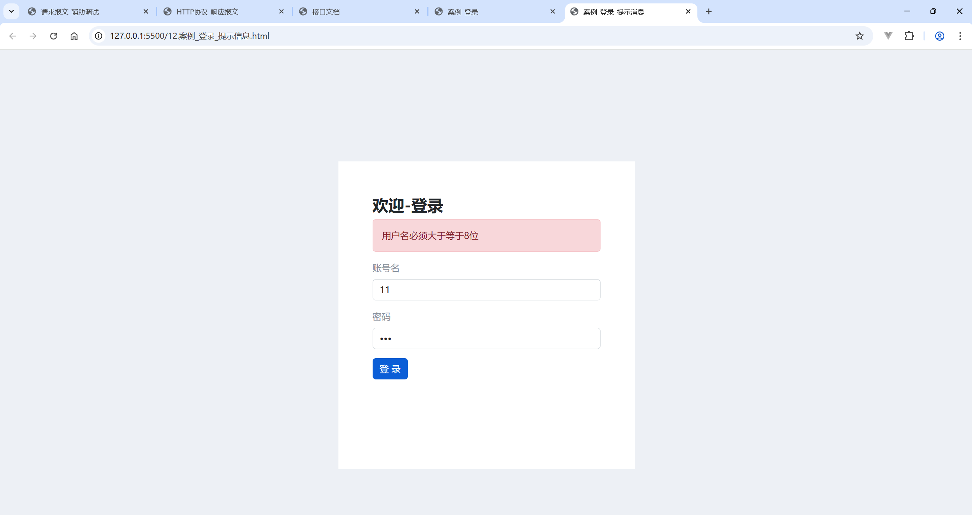
Task: Click the back navigation arrow
Action: point(13,36)
